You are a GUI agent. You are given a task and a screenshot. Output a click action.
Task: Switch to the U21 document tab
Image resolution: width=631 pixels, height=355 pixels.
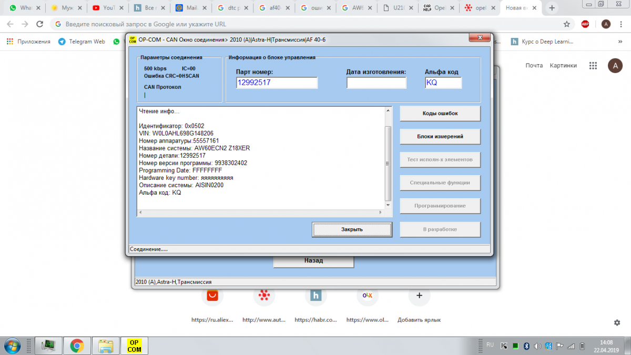pos(399,8)
